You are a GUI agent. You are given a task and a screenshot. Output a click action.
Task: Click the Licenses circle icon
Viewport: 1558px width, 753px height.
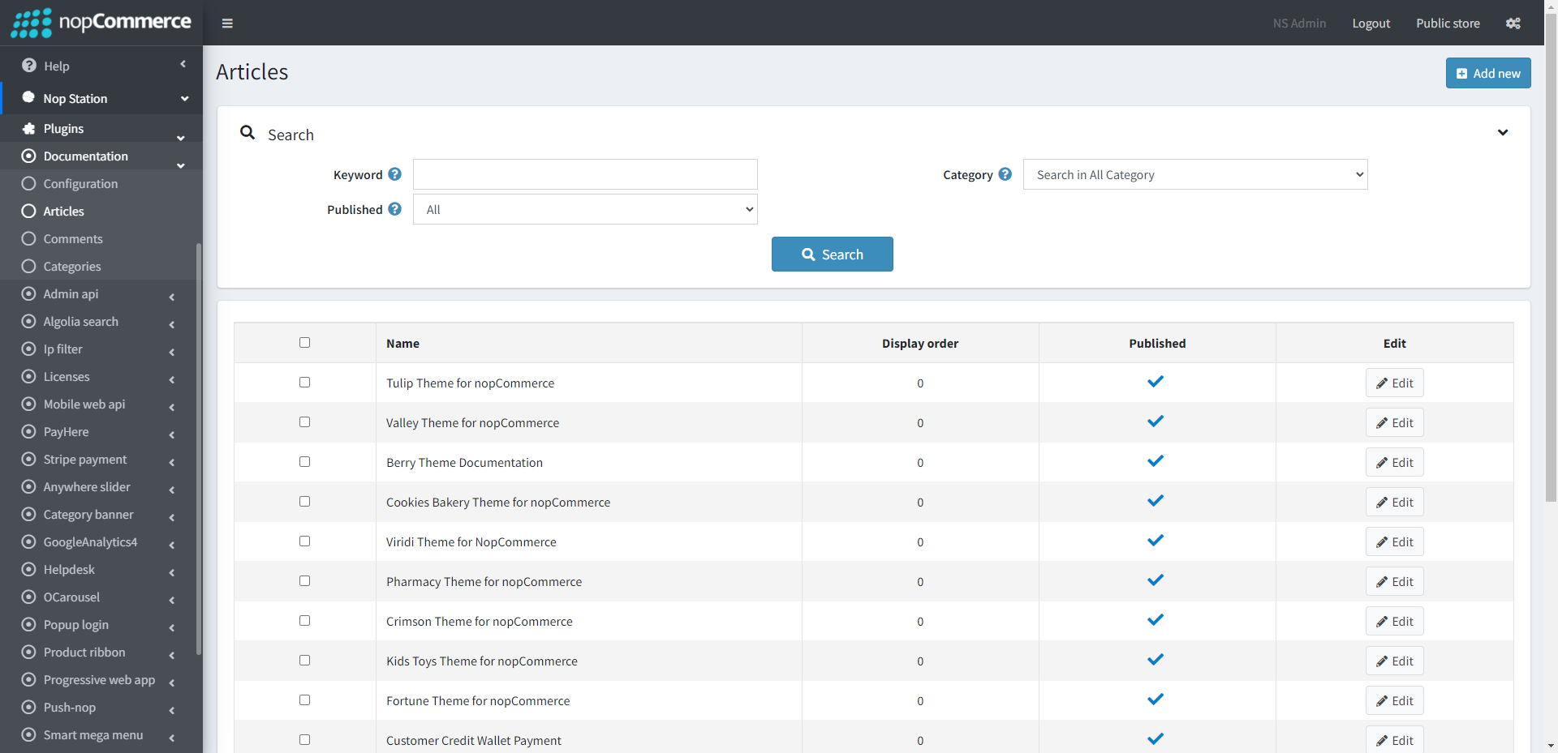tap(29, 376)
